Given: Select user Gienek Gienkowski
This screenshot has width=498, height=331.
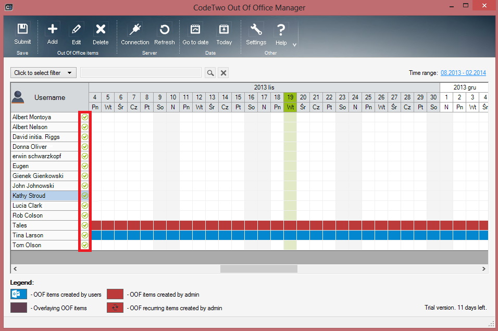Looking at the screenshot, I should point(44,176).
